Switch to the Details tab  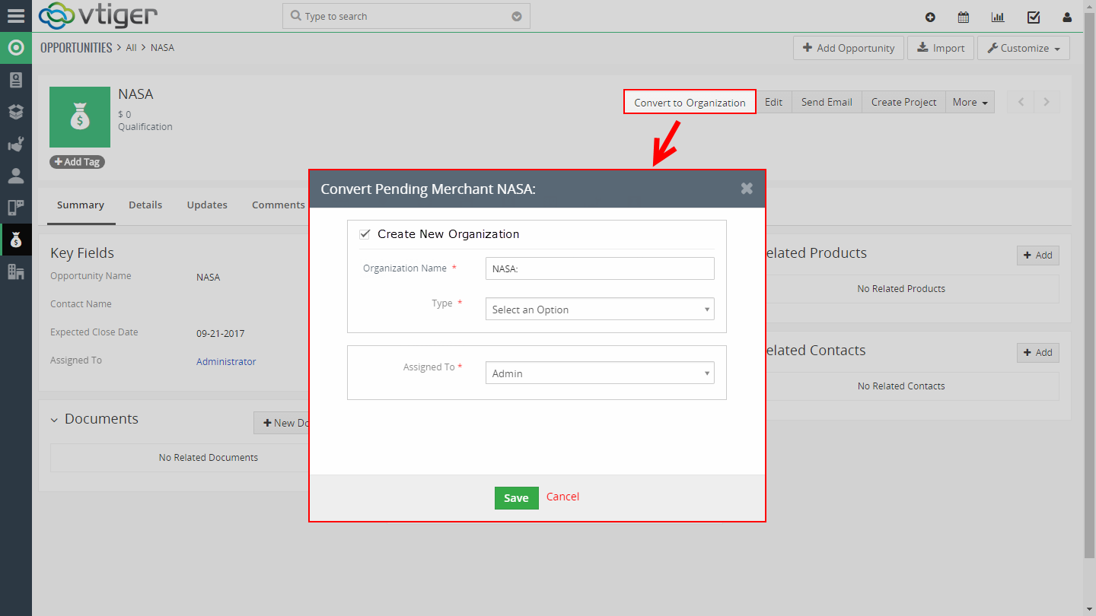pyautogui.click(x=145, y=205)
